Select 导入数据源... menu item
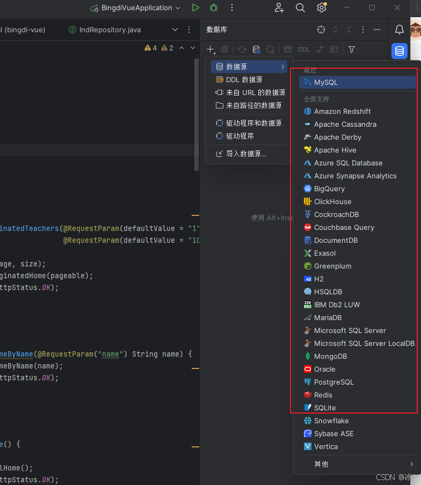421x485 pixels. (x=249, y=154)
